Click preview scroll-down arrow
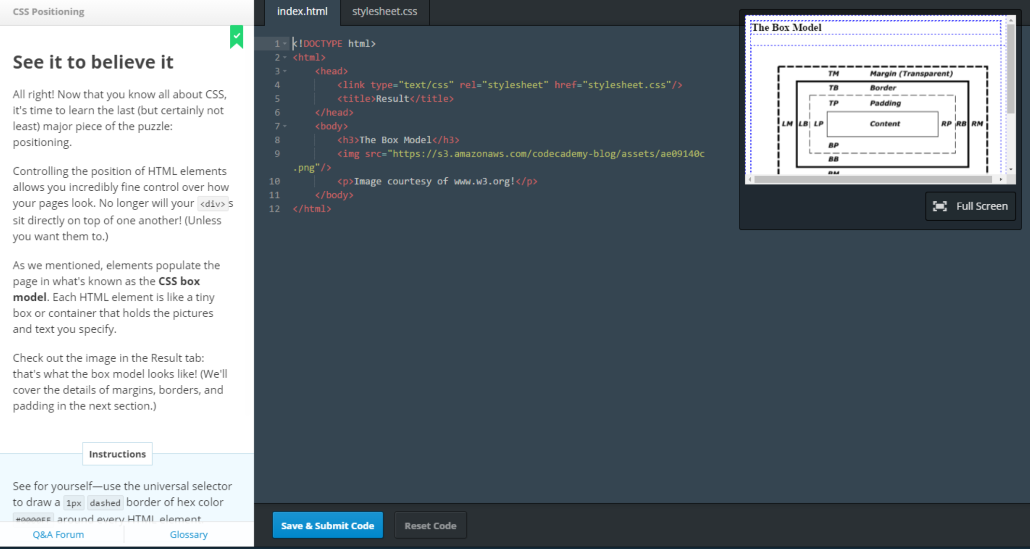 click(x=1011, y=169)
